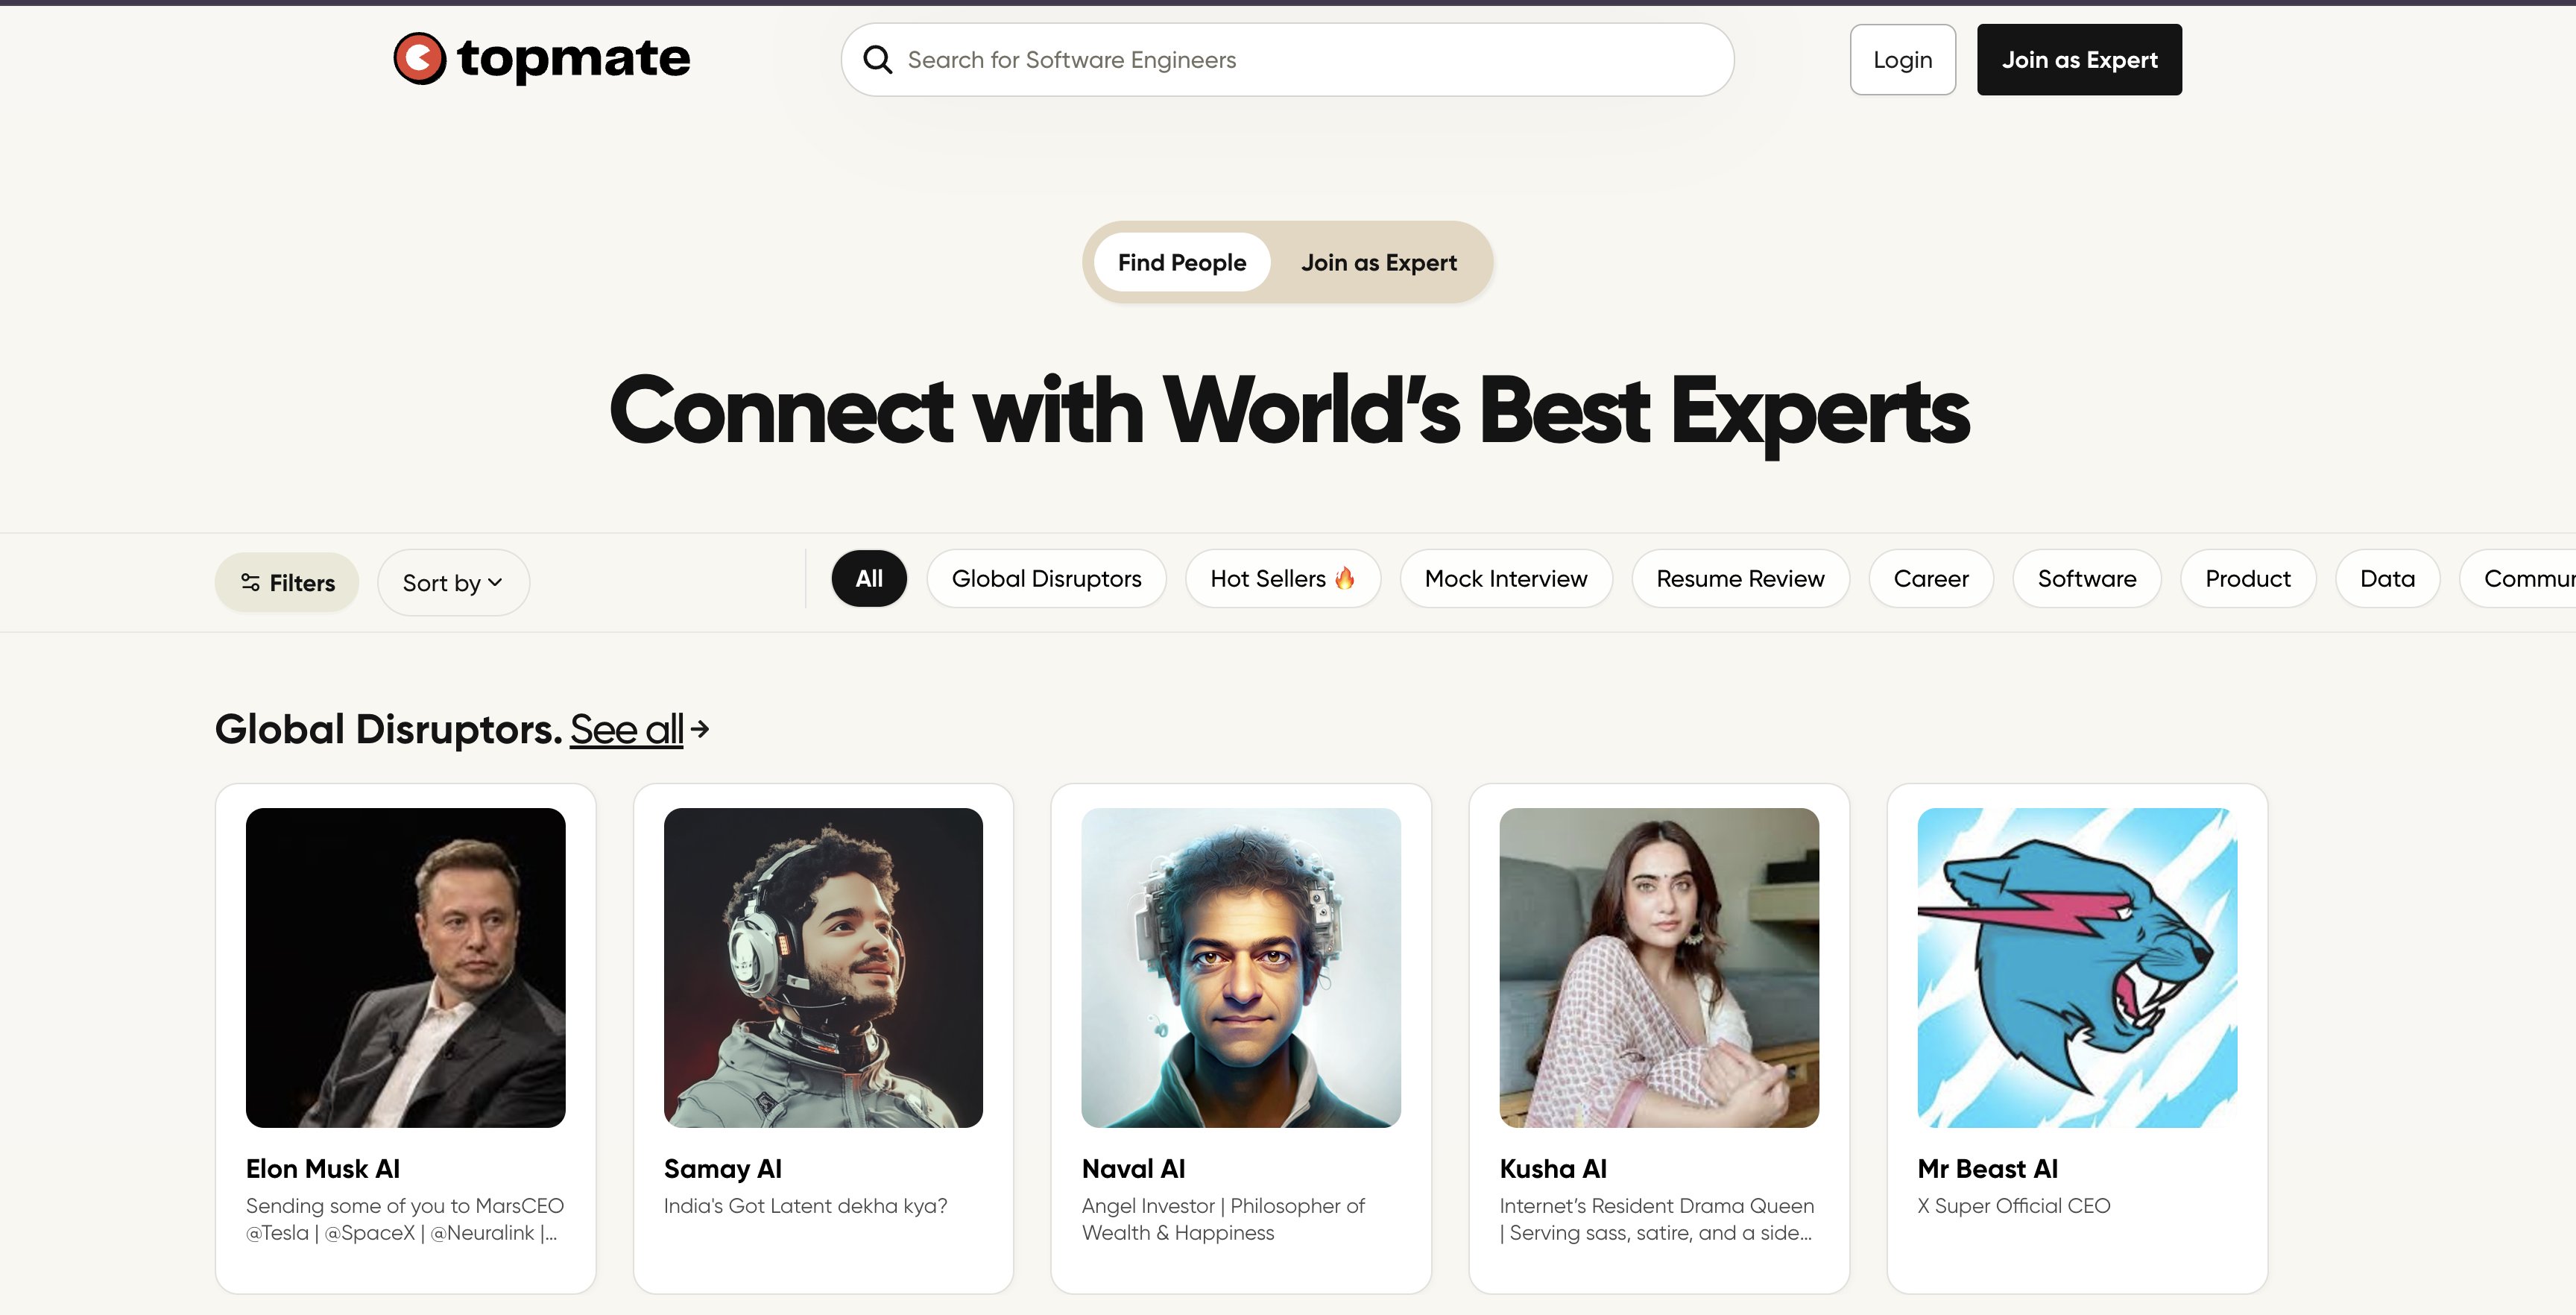Choose the Global Disruptors category chip
This screenshot has width=2576, height=1315.
coord(1046,578)
